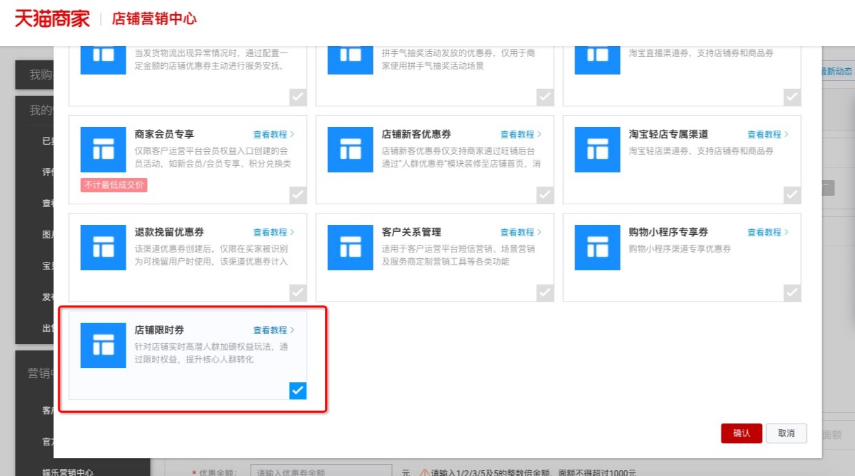Select the 客户关系管理 title text
Screen dimensions: 855x476
(x=412, y=232)
